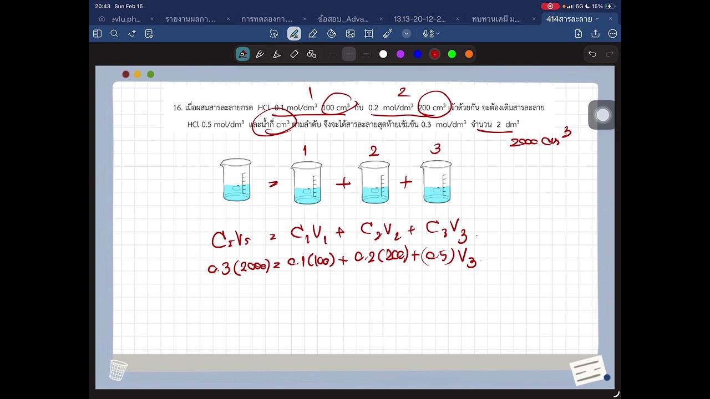
Task: Tap the 'จำนวน 2 dm³' text
Action: click(495, 124)
